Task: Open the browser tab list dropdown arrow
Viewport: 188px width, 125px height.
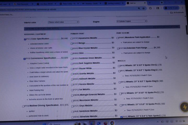Action: coord(162,3)
